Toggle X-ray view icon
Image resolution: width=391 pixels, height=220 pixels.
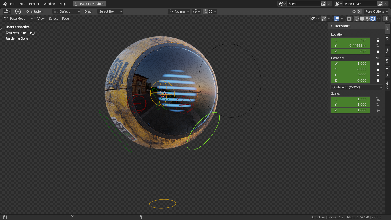click(349, 19)
